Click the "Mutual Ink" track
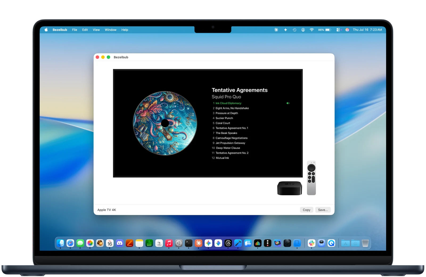Viewport: 426px width, 277px height. 222,158
